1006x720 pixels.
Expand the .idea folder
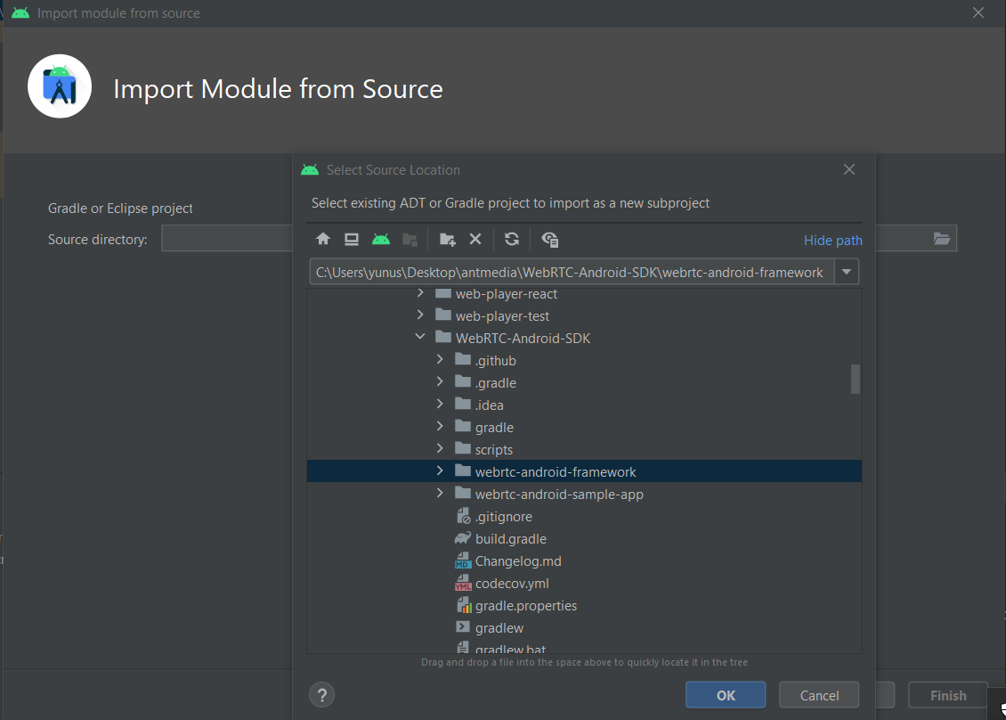[440, 404]
